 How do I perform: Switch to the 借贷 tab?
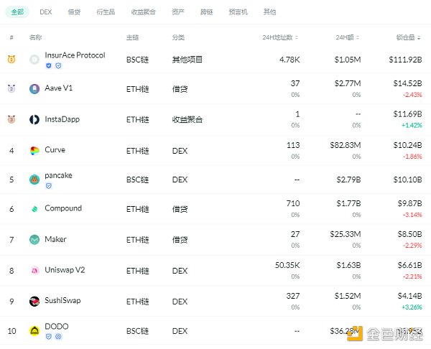pos(74,12)
